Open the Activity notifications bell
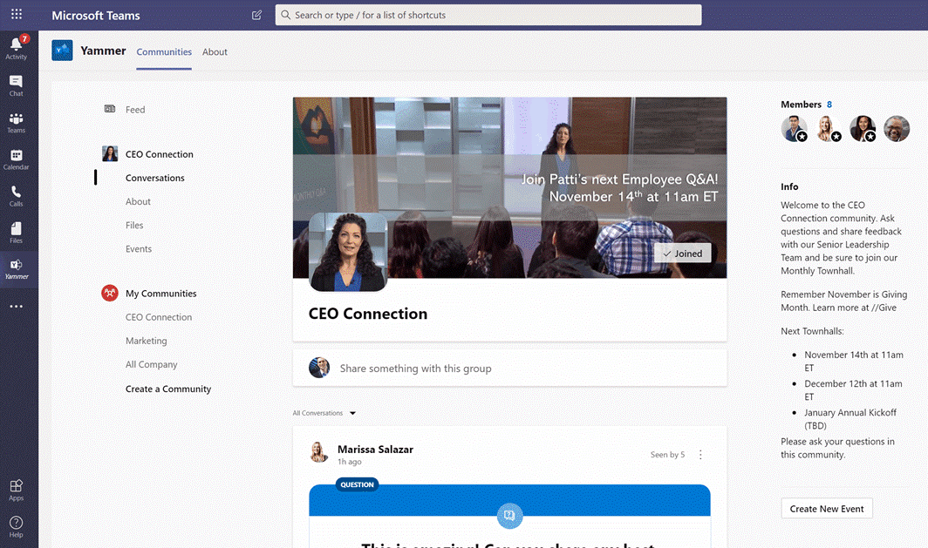This screenshot has width=928, height=548. coord(16,47)
